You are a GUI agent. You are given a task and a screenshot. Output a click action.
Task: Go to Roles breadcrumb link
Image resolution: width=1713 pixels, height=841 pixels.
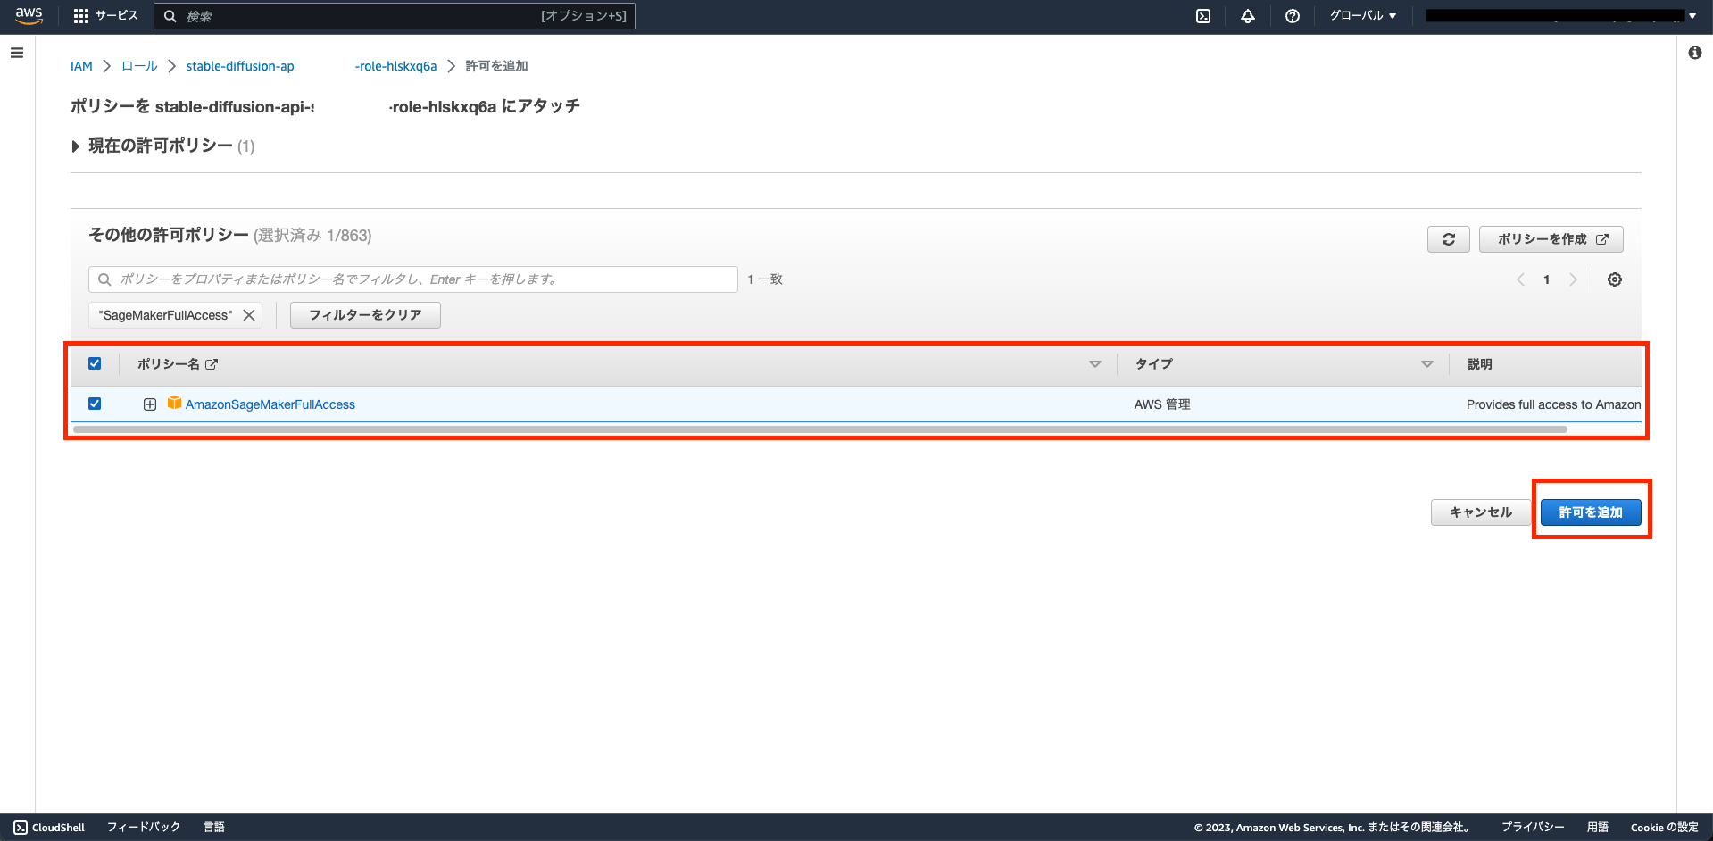click(139, 66)
